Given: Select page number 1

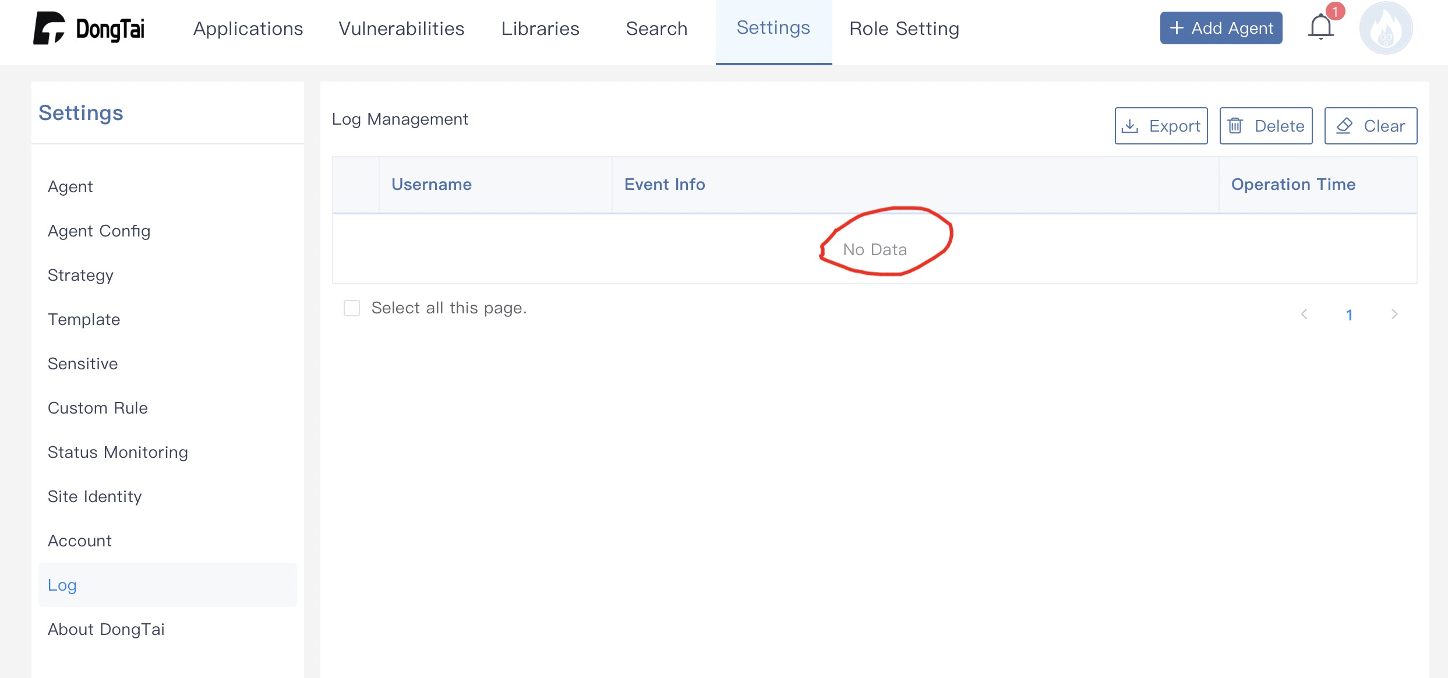Looking at the screenshot, I should click(x=1349, y=315).
